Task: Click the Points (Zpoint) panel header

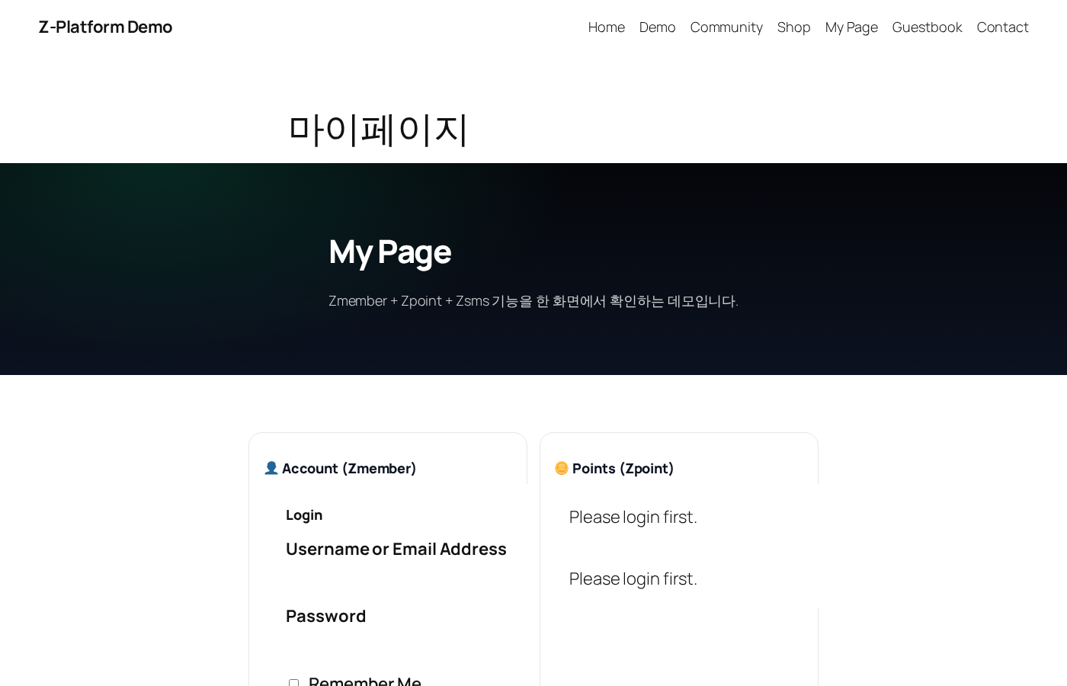Action: pos(614,468)
